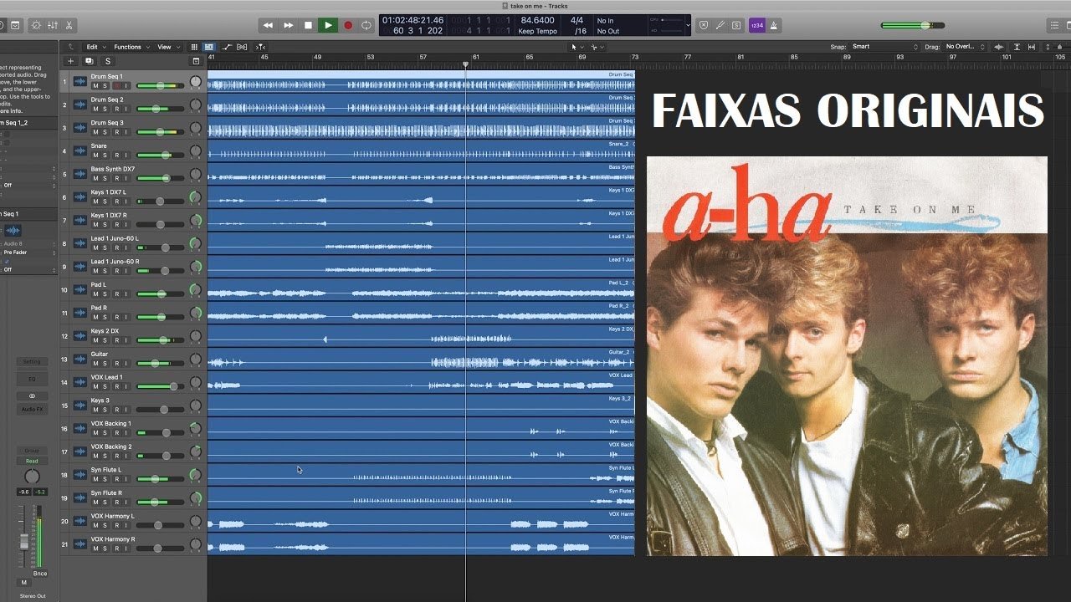Image resolution: width=1071 pixels, height=602 pixels.
Task: Toggle the Global Tracks button
Action: click(196, 61)
